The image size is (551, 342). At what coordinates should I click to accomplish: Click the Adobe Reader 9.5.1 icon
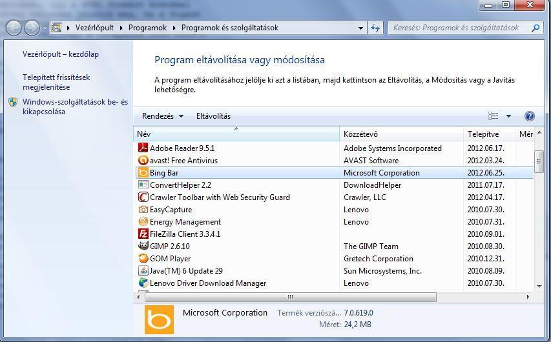coord(143,148)
